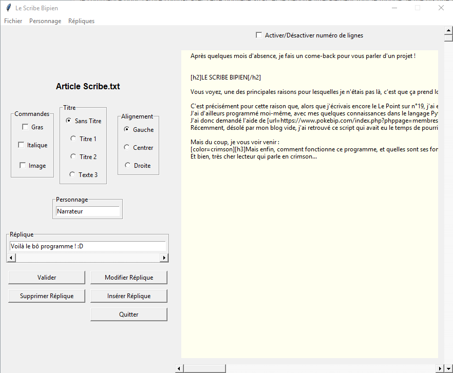Click the bottom text scrollbar left arrow
453x373 pixels.
(179, 368)
